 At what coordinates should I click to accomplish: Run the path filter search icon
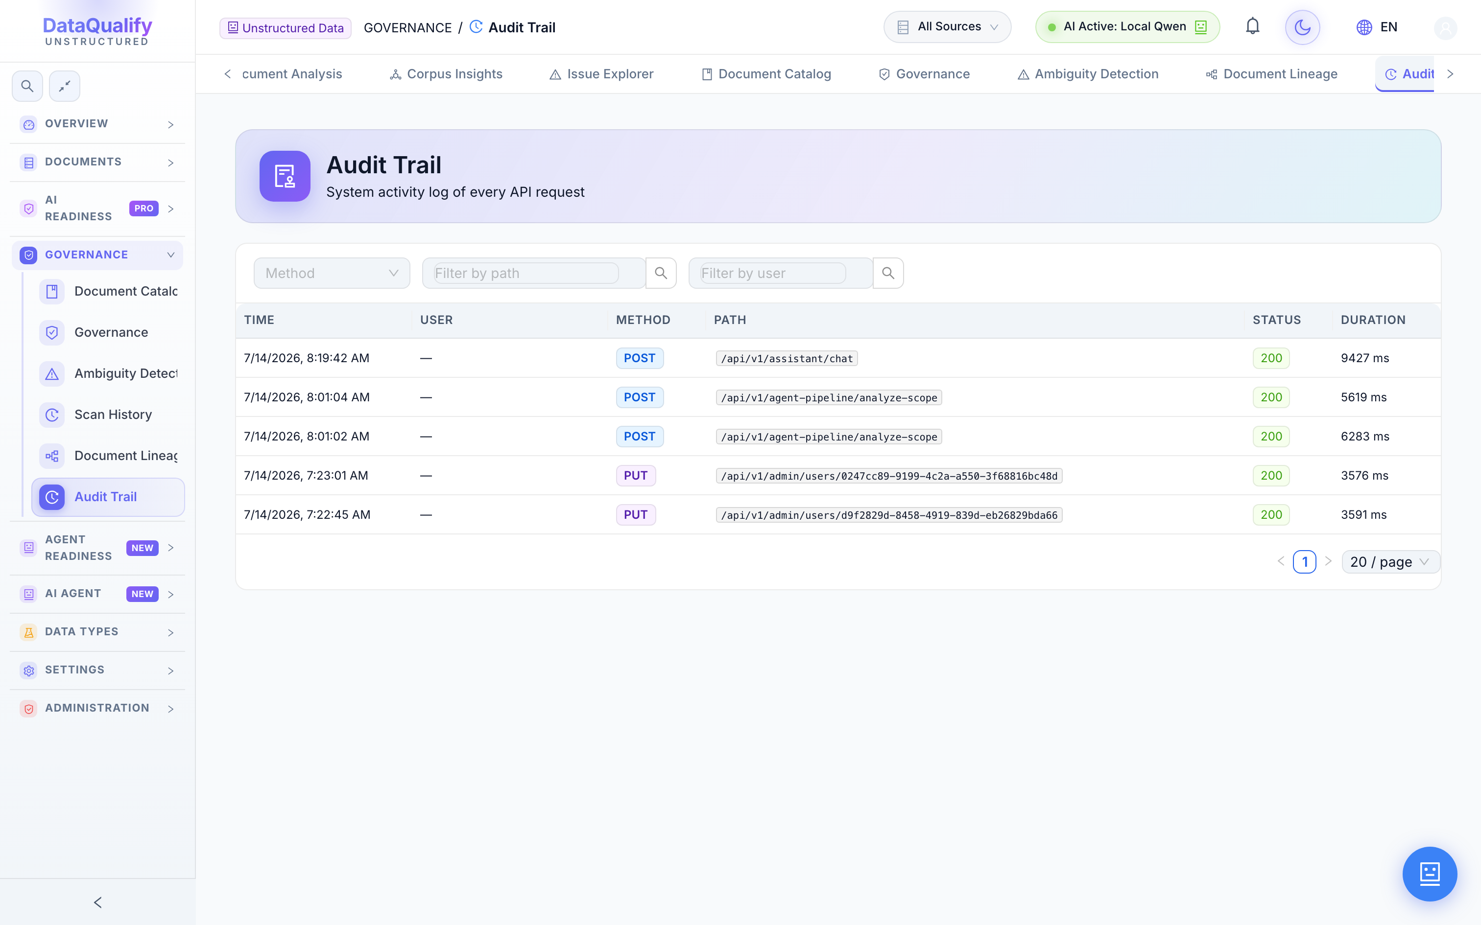(661, 273)
